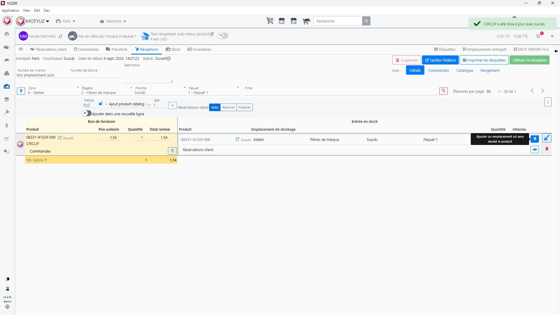Click the shopping cart icon in the top toolbar
Screen dimensions: 560x315
pyautogui.click(x=270, y=21)
